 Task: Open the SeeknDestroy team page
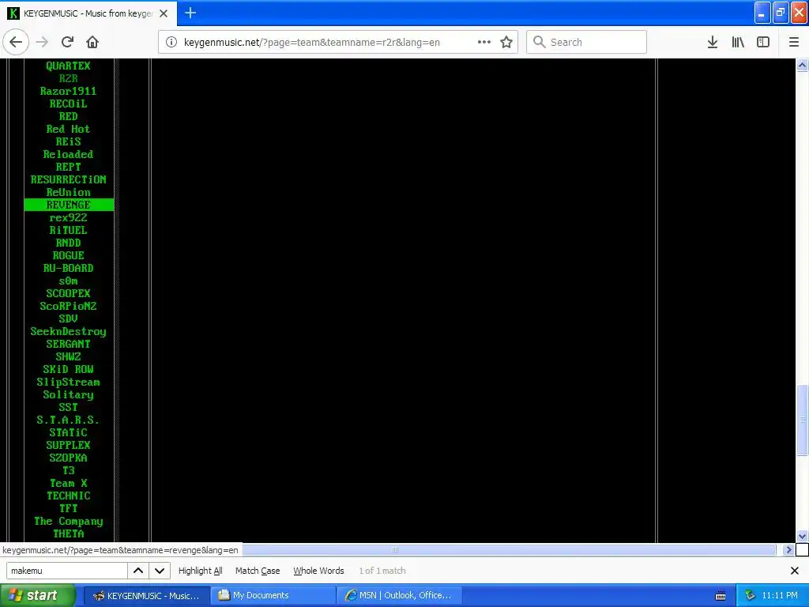(68, 331)
